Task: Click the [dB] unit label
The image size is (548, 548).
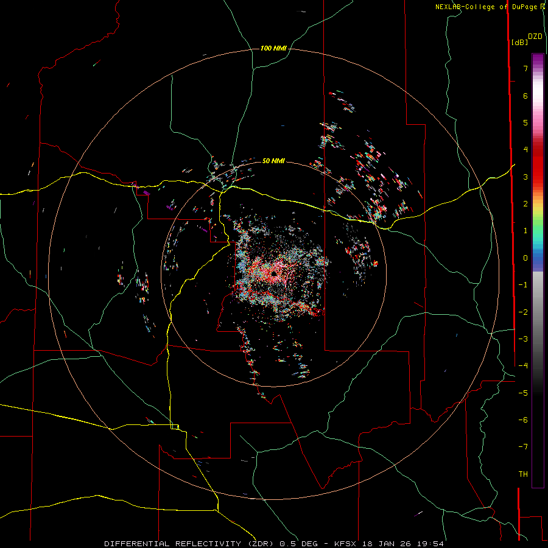Action: [519, 42]
